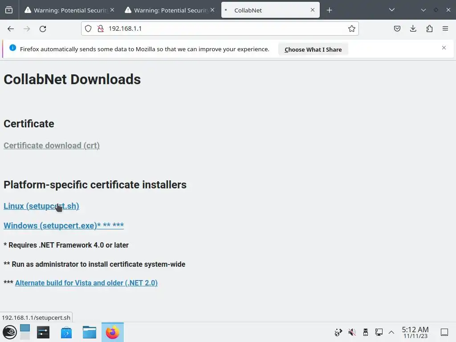Open the network connections tray icon

pos(379,332)
